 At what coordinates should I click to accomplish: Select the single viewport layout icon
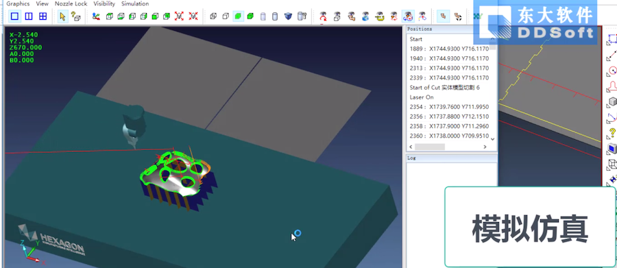[x=14, y=16]
